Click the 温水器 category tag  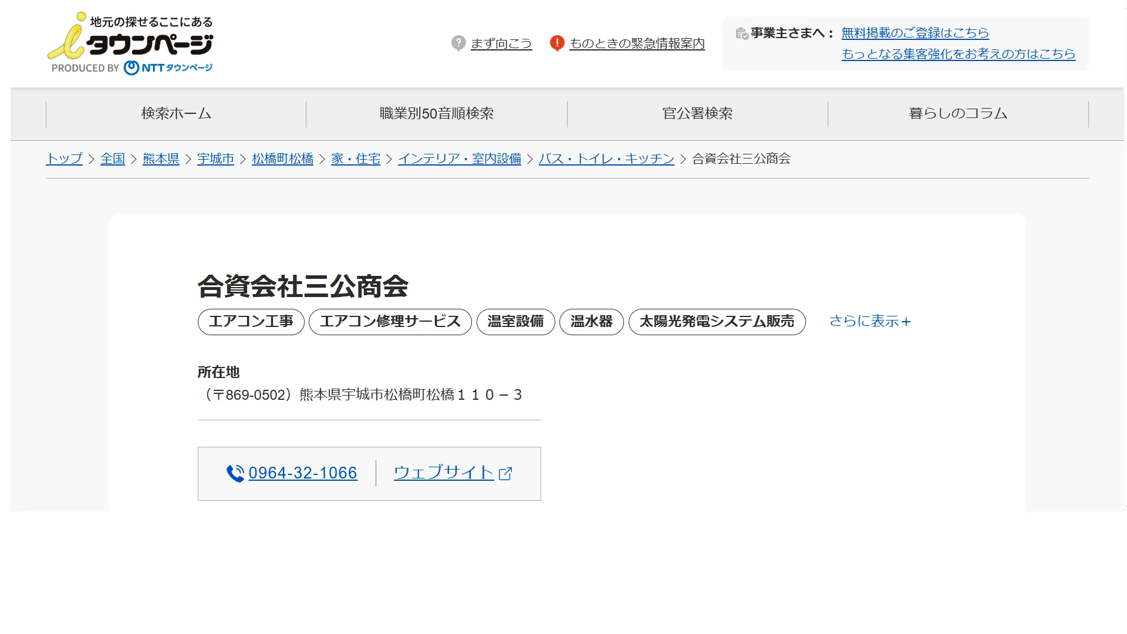click(x=591, y=322)
